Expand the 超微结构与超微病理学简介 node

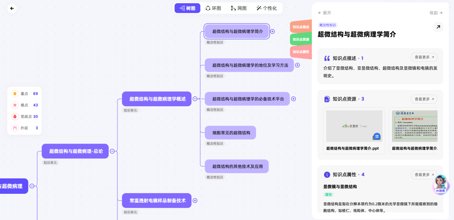point(272,32)
